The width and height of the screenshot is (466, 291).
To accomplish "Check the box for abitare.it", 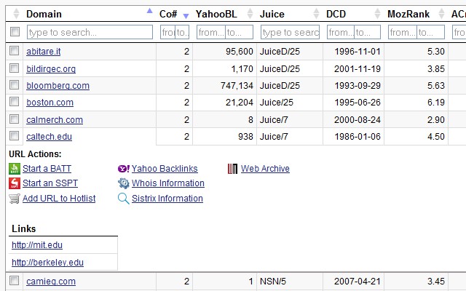I will point(14,51).
